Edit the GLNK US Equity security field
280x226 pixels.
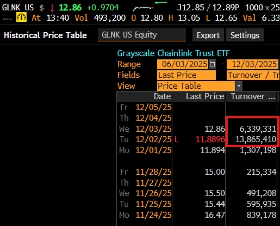point(142,35)
